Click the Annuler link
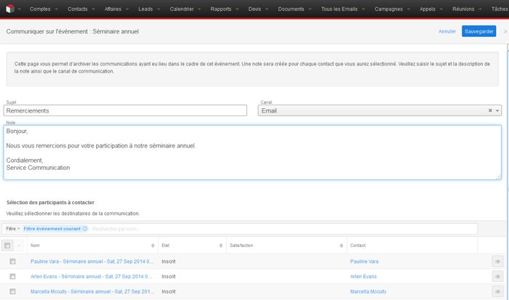The width and height of the screenshot is (509, 300). [447, 32]
